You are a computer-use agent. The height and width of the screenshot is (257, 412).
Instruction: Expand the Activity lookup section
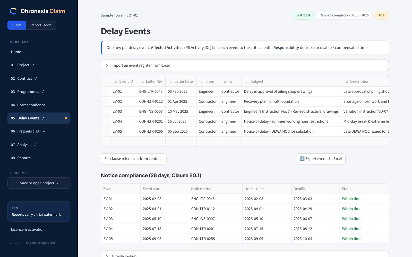click(x=245, y=254)
